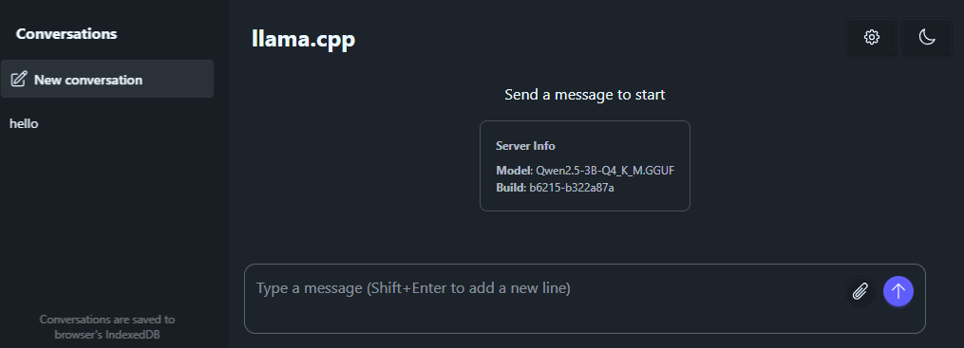Click the empty space inside the message box below the placeholder

541,316
